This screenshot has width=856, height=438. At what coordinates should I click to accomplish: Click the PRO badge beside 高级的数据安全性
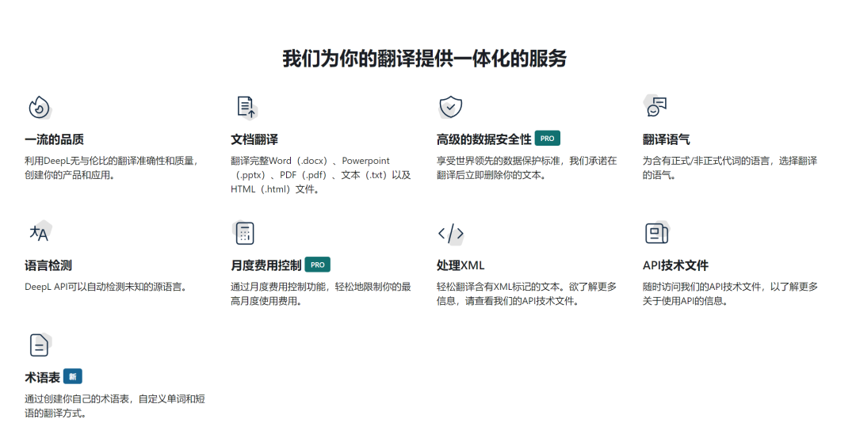pos(547,139)
